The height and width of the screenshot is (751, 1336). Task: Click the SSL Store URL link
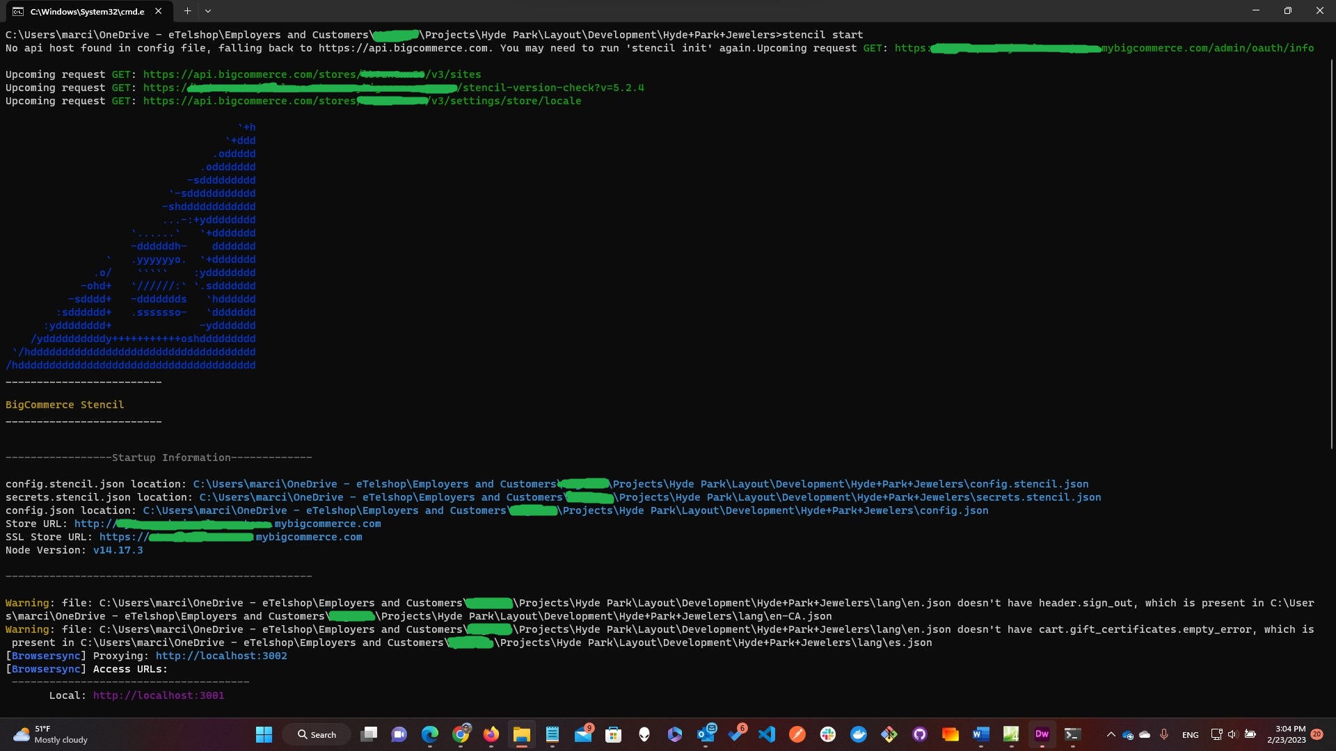(x=231, y=537)
